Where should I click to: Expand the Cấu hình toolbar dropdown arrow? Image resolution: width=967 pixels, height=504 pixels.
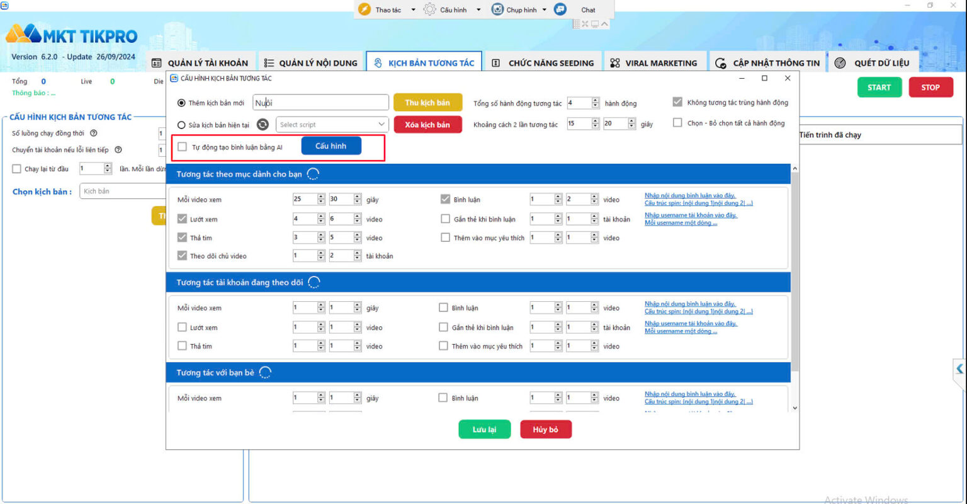478,9
